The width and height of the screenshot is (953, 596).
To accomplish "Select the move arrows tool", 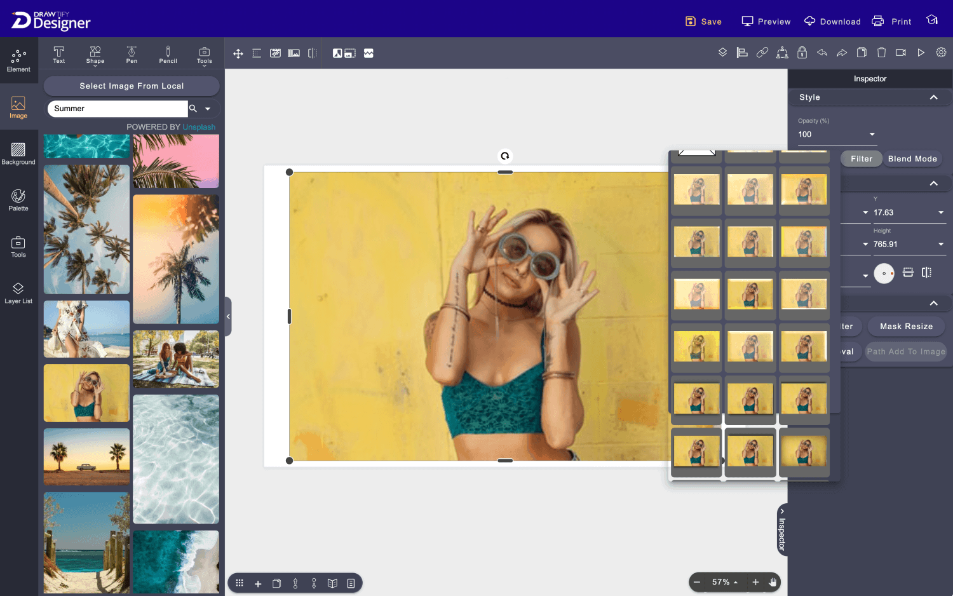I will coord(238,53).
